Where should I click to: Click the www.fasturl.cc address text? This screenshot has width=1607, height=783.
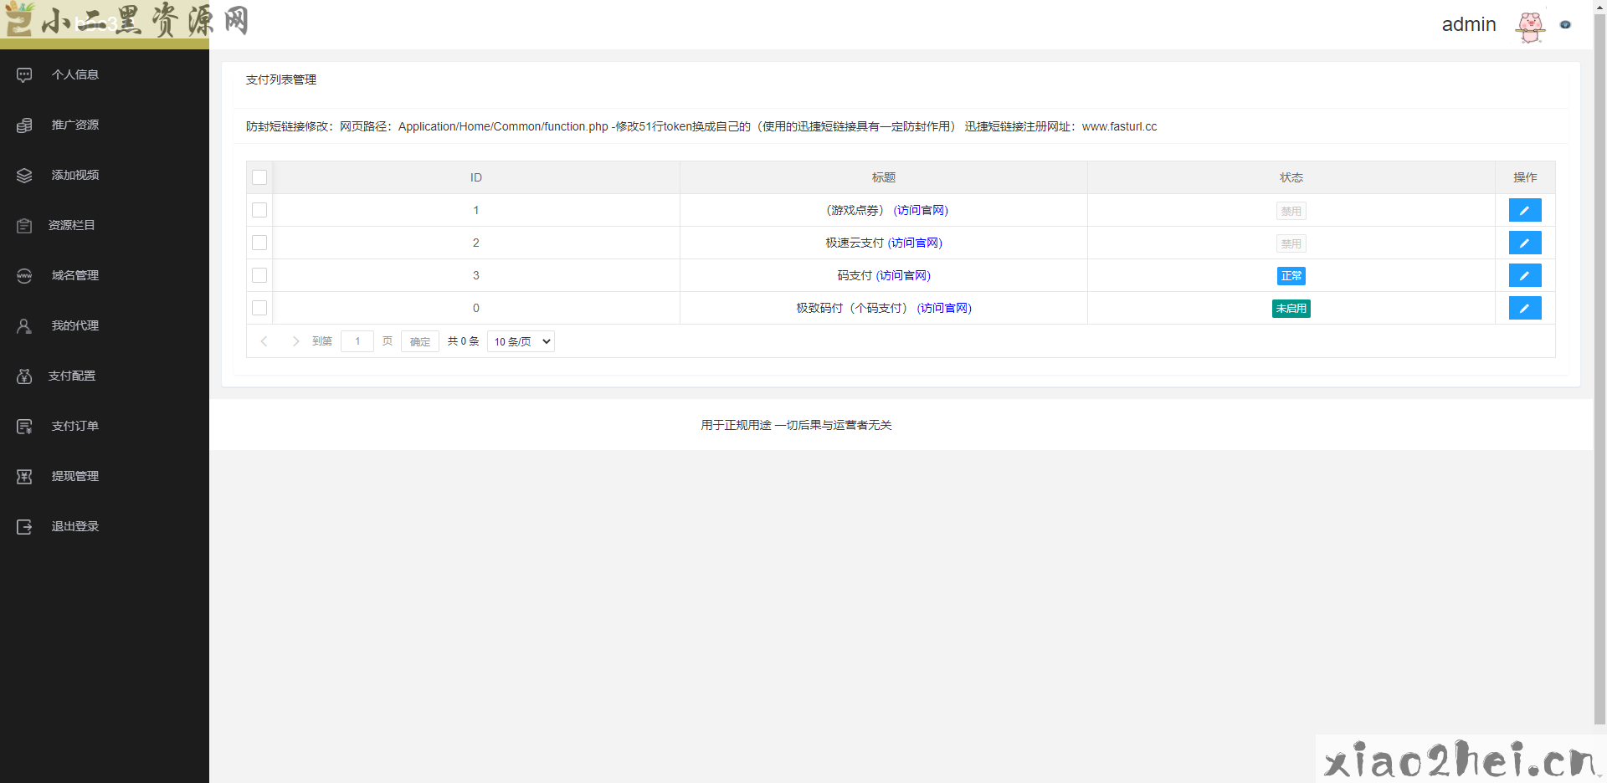click(1119, 126)
